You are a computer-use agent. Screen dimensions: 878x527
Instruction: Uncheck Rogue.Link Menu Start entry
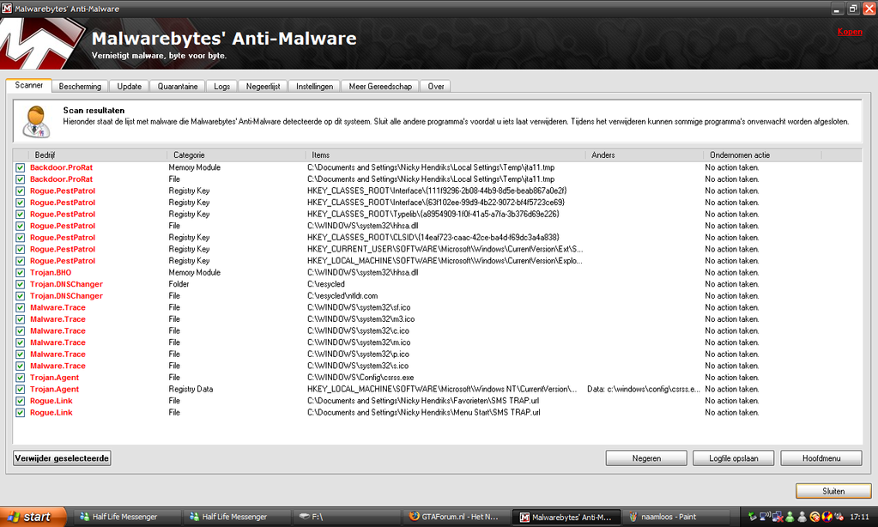coord(20,413)
